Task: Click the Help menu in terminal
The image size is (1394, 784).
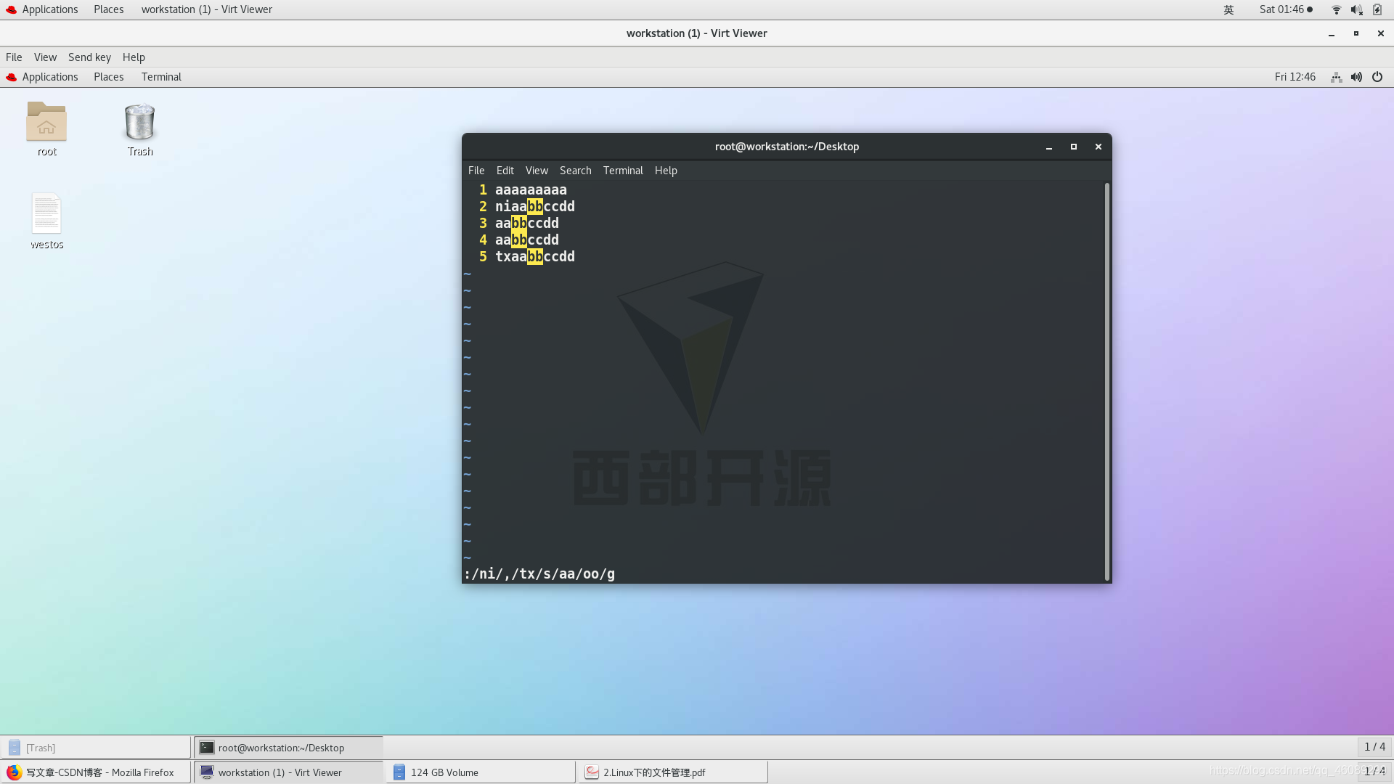Action: point(667,169)
